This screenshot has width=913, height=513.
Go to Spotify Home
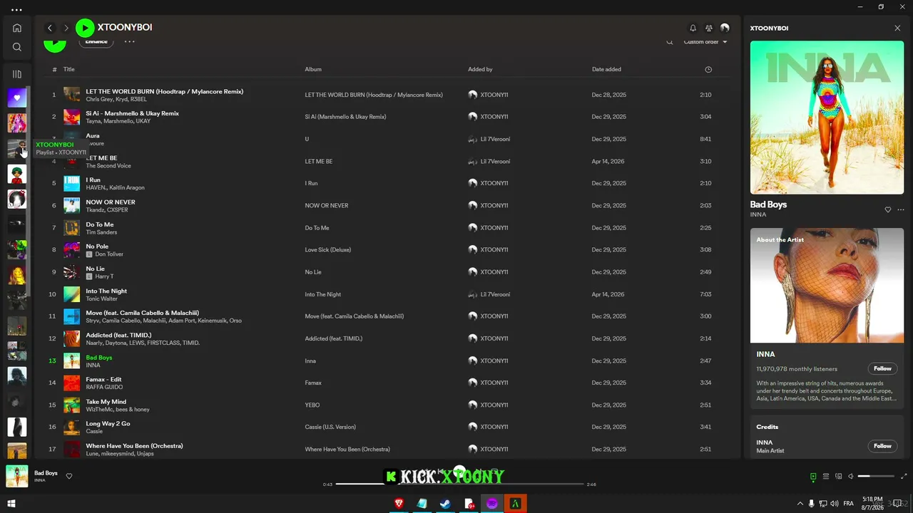pyautogui.click(x=17, y=28)
